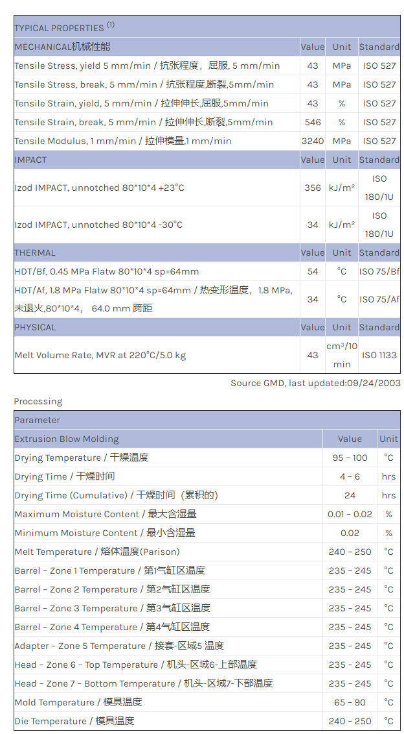
Task: Click the Tensile Modulus row label
Action: [122, 141]
